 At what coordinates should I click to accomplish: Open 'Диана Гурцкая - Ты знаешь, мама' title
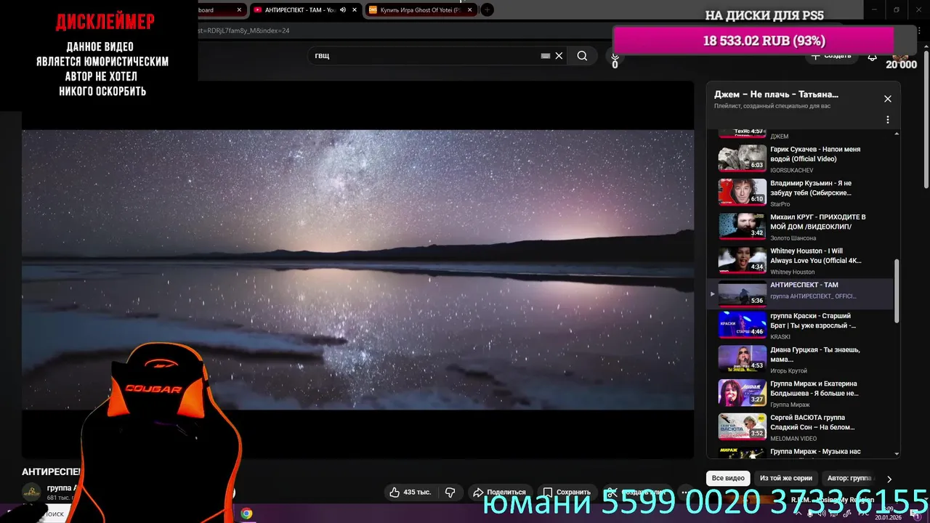pyautogui.click(x=815, y=354)
